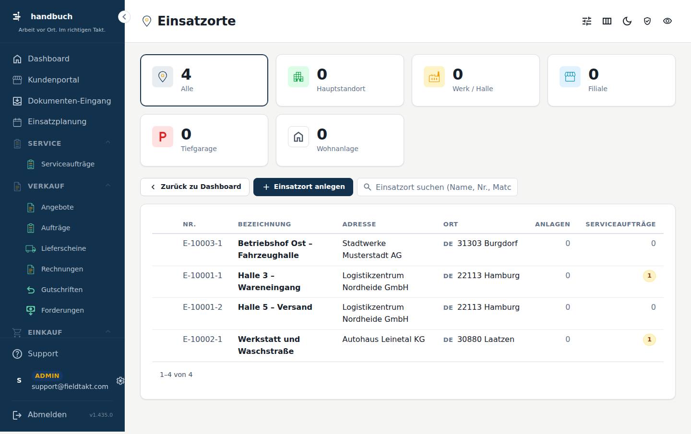Open row Halle 3 – Wareneingang
This screenshot has width=691, height=434.
click(408, 282)
